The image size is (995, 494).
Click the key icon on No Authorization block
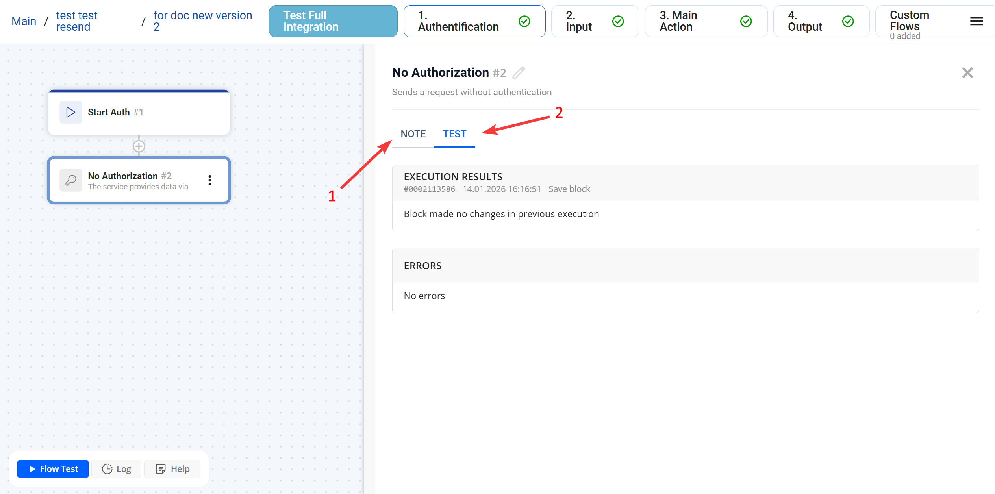[71, 180]
